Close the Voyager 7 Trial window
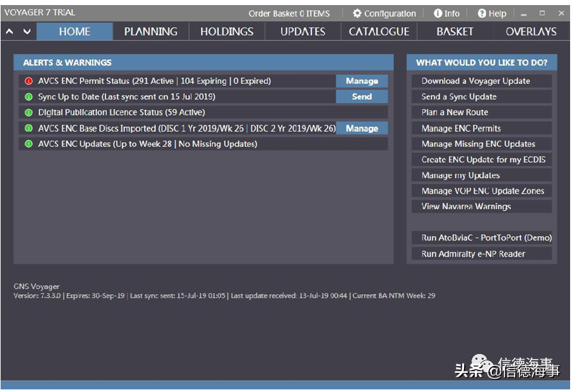The image size is (572, 390). [x=561, y=13]
